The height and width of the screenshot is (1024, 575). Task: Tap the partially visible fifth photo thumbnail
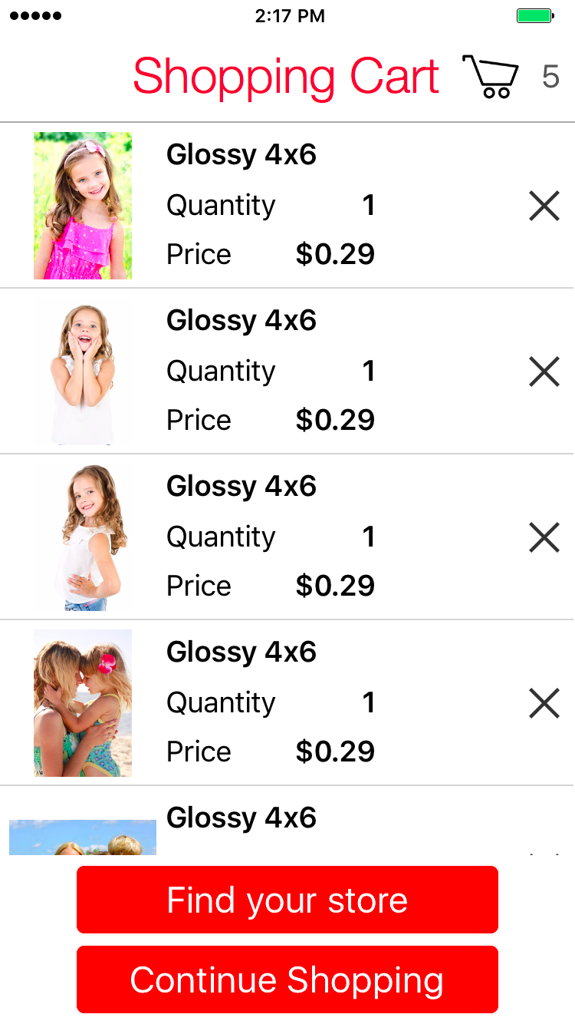click(x=83, y=837)
